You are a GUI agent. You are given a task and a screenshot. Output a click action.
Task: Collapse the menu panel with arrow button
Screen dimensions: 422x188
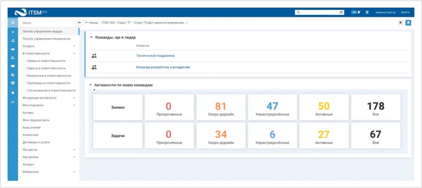[79, 23]
